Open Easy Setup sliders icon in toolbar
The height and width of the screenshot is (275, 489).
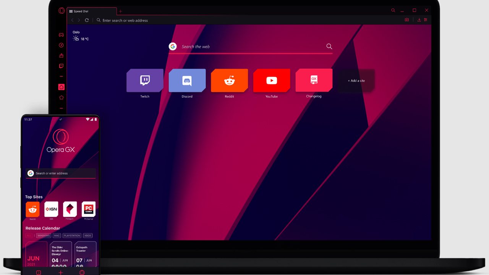[426, 20]
